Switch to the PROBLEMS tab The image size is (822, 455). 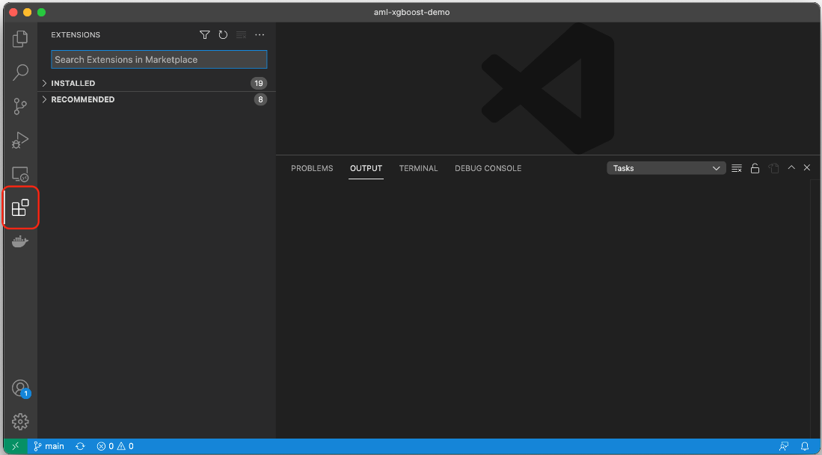(x=312, y=168)
